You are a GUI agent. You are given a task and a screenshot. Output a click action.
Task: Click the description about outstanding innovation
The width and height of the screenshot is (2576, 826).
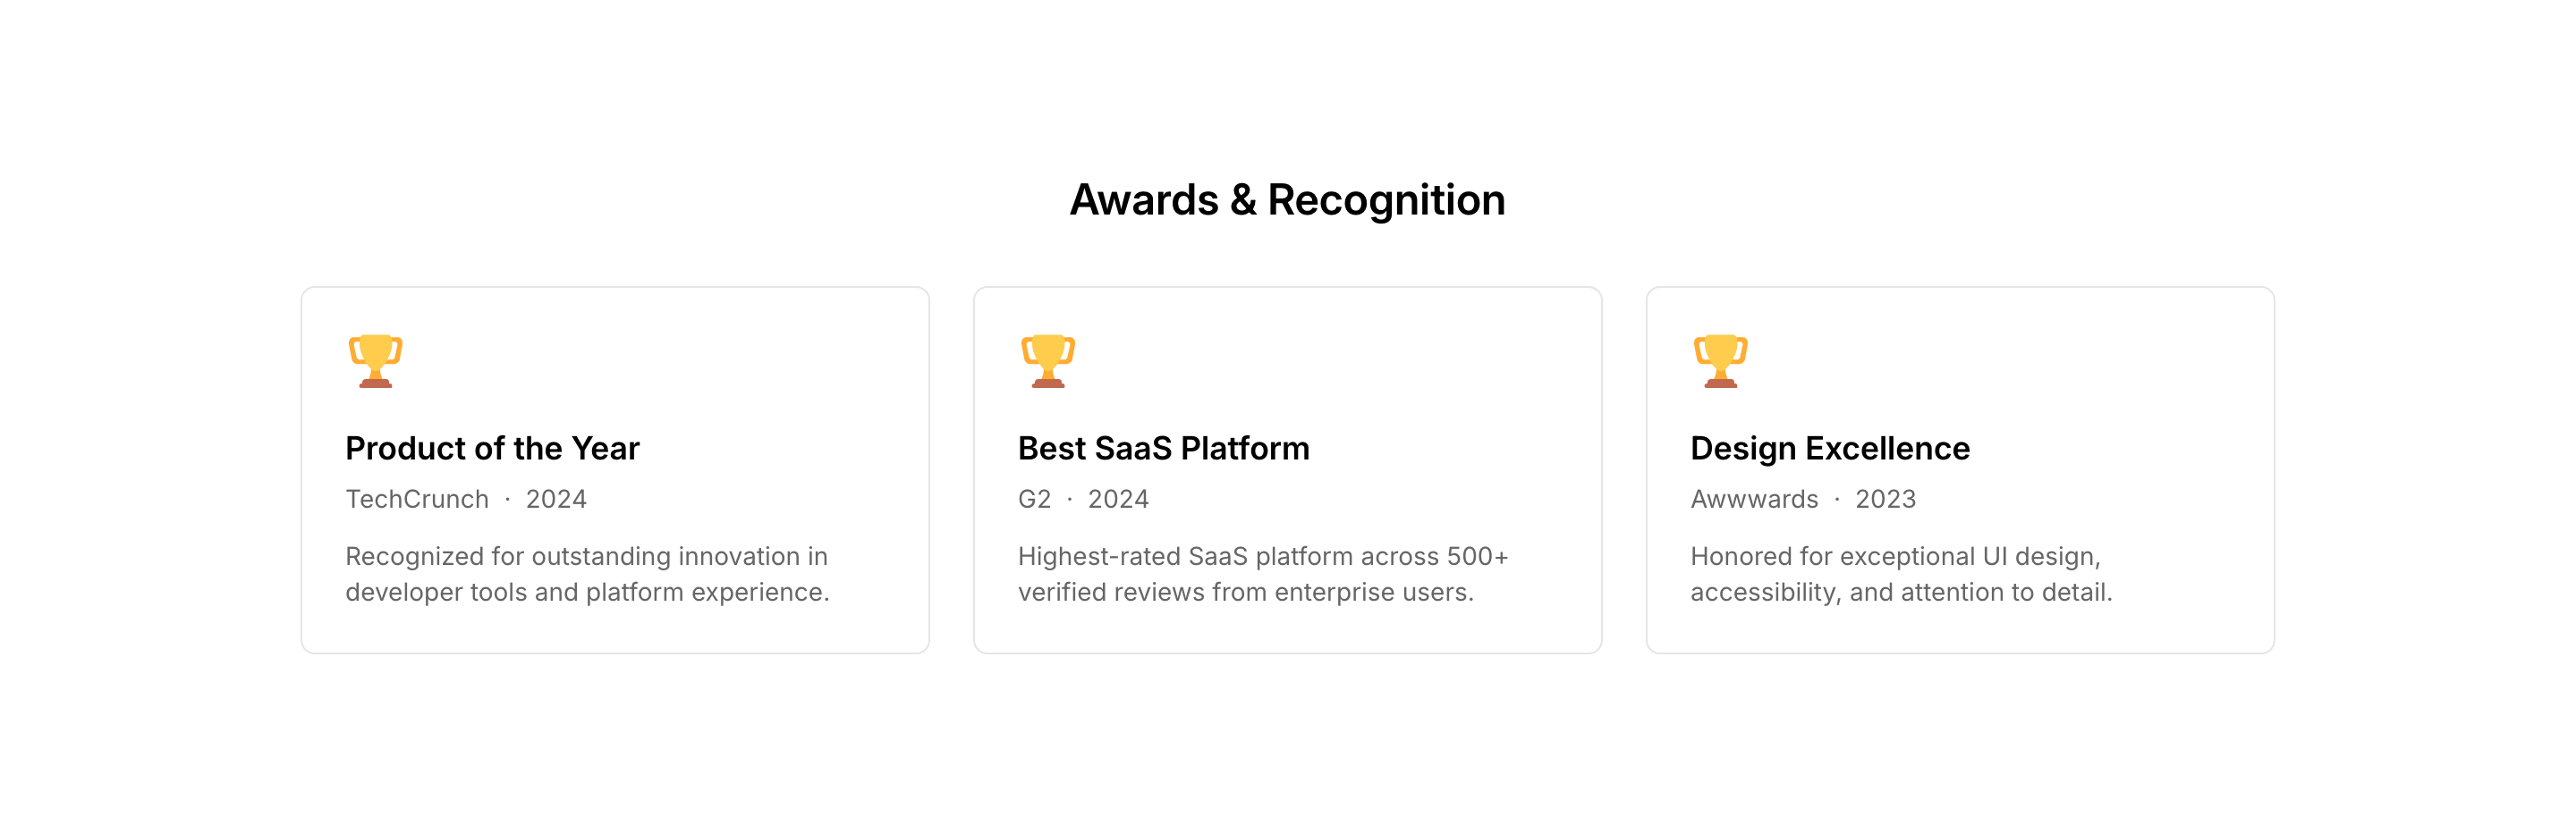pos(587,574)
